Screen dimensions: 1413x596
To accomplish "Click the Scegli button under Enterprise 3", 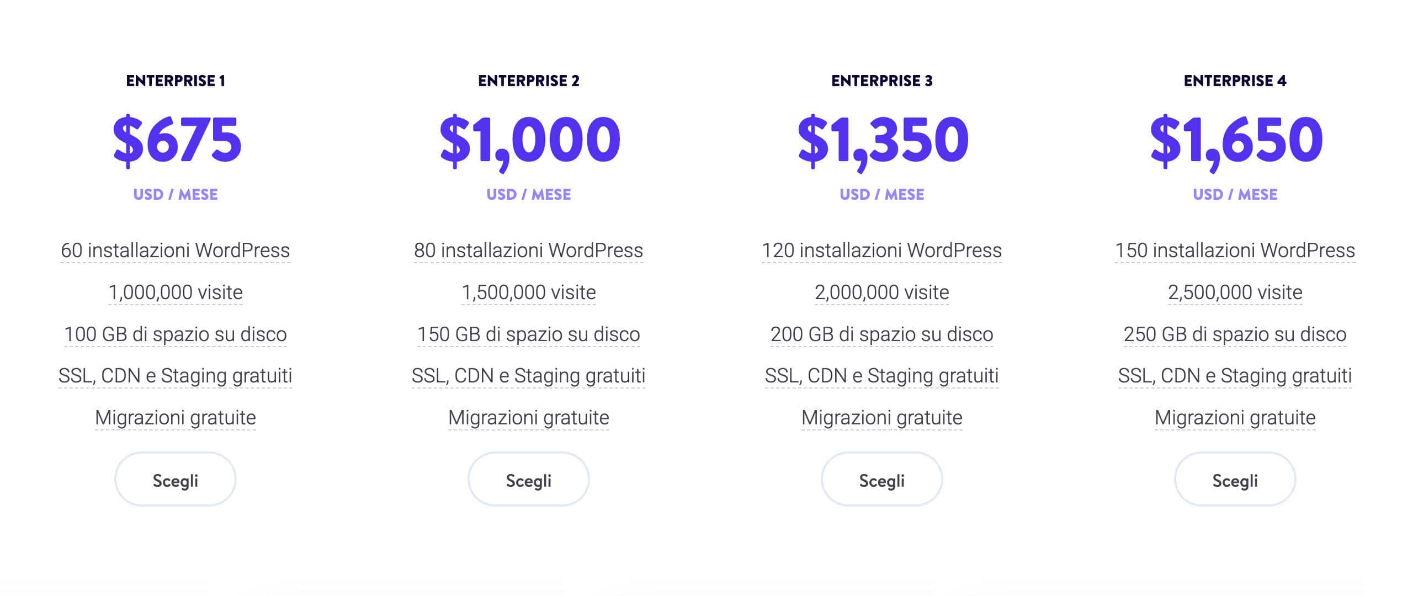I will (881, 479).
